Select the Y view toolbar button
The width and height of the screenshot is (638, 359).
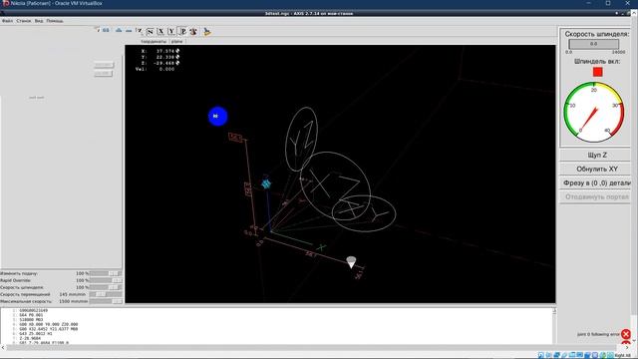point(171,31)
